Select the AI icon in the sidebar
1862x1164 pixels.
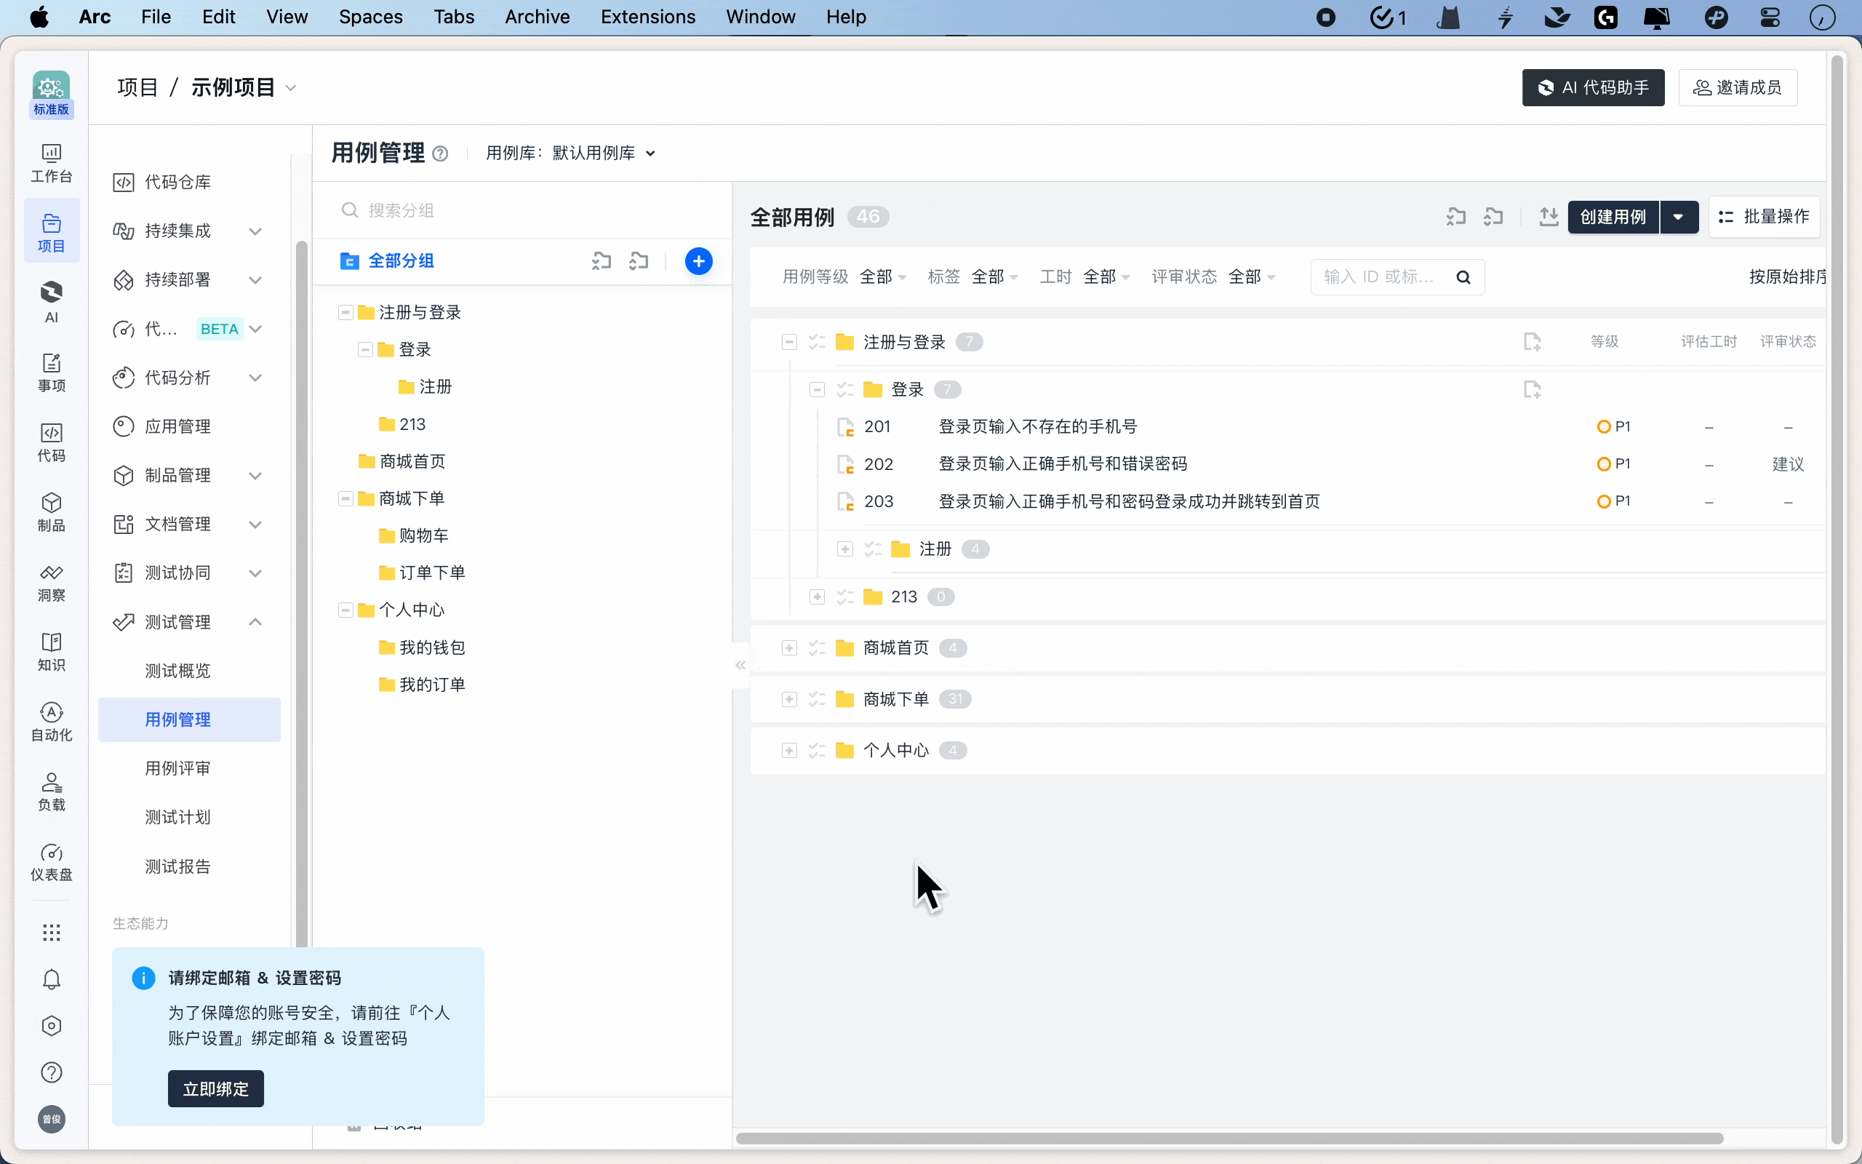pyautogui.click(x=51, y=302)
